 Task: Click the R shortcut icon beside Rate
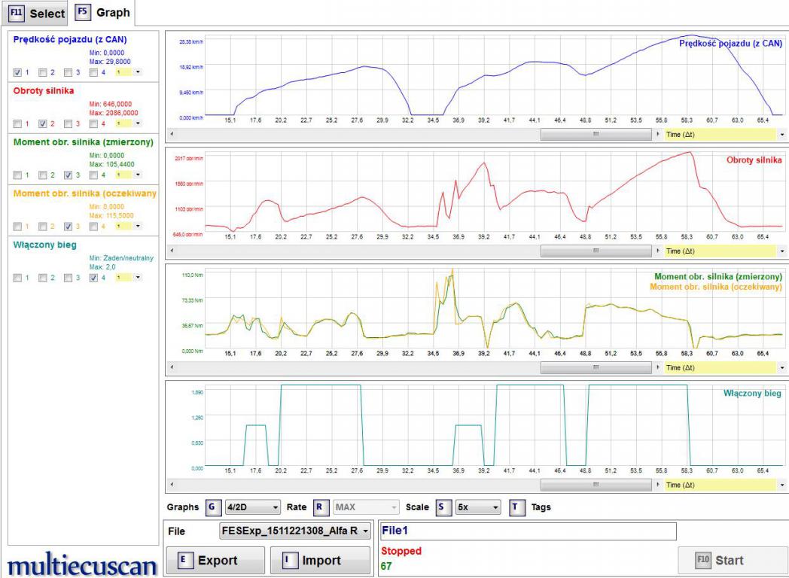[319, 507]
